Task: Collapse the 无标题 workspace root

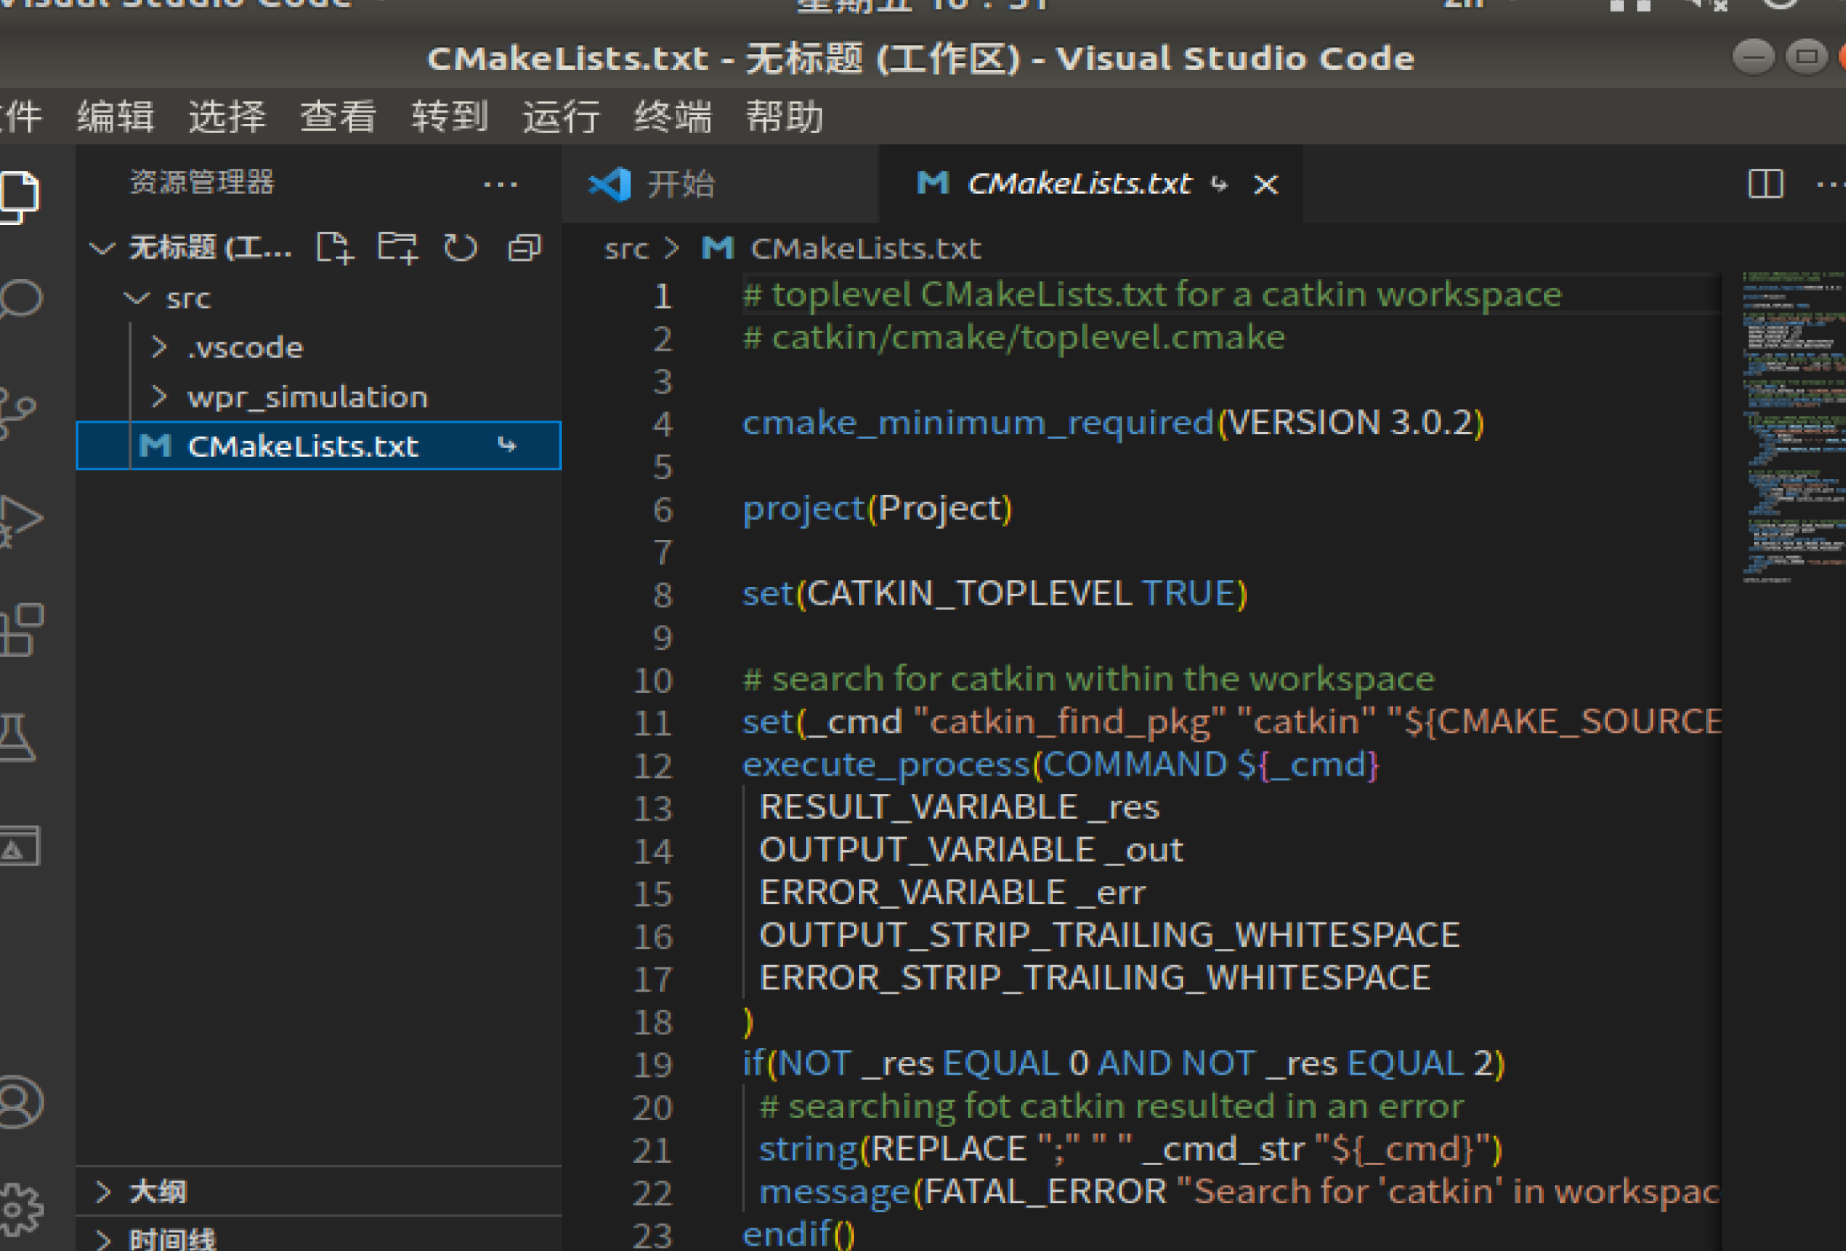Action: (x=102, y=248)
